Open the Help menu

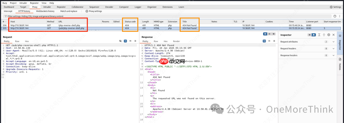[x=52, y=3]
